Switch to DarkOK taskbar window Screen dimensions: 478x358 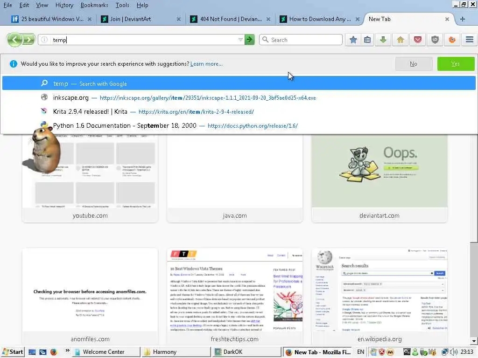coord(247,352)
